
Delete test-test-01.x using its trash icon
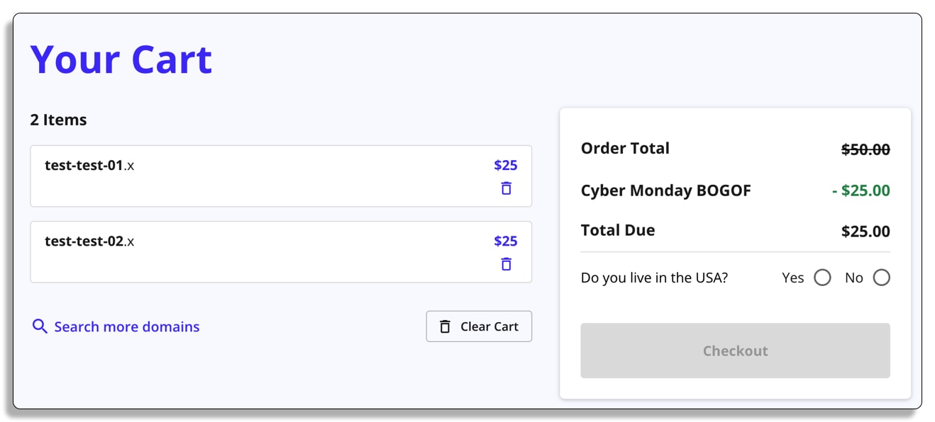(x=506, y=188)
